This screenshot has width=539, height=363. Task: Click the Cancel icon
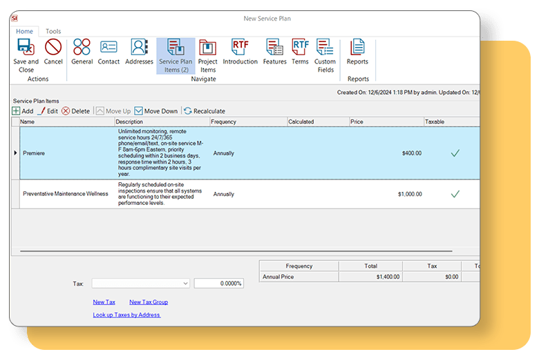click(x=53, y=47)
